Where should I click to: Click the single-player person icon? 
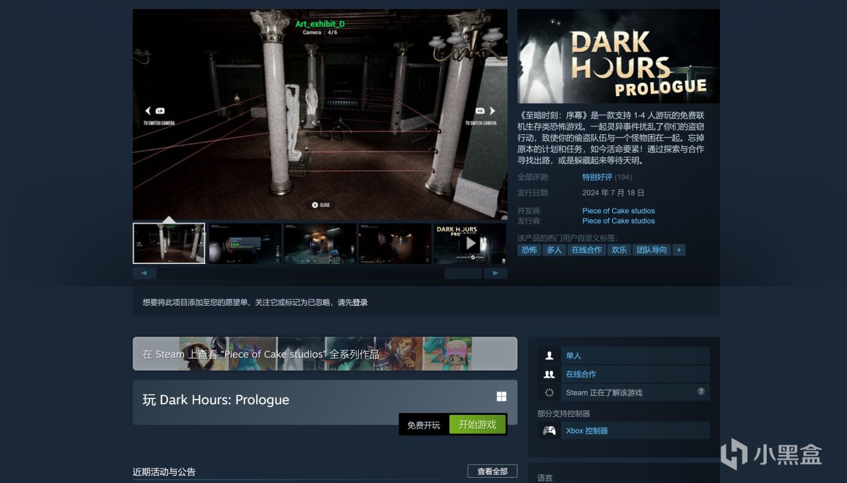click(x=549, y=355)
